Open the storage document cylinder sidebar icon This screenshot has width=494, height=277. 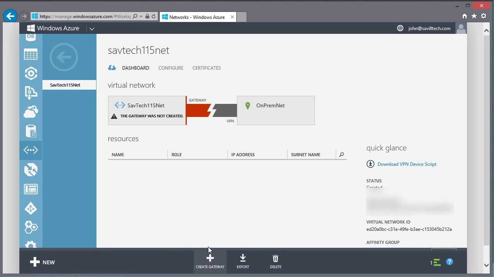pos(30,131)
